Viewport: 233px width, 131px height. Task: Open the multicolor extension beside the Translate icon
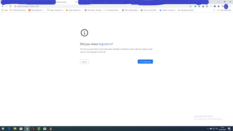tap(203, 7)
